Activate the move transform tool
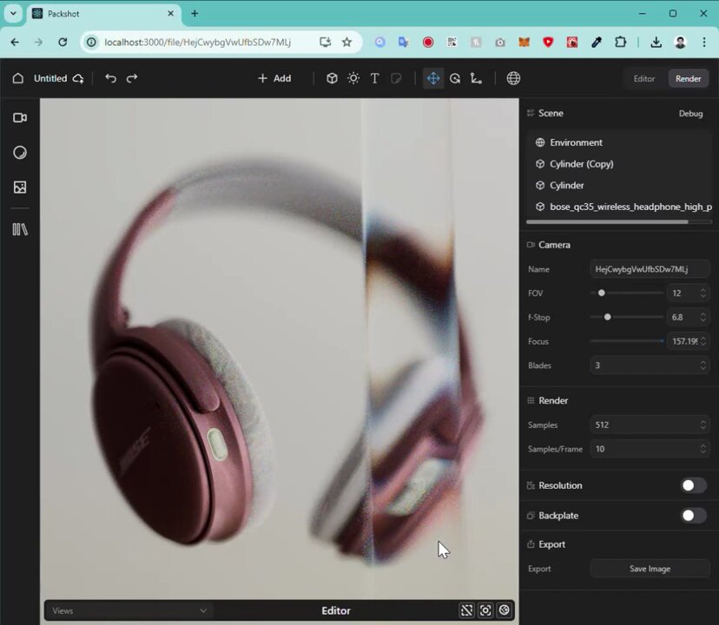Image resolution: width=719 pixels, height=625 pixels. pos(432,78)
